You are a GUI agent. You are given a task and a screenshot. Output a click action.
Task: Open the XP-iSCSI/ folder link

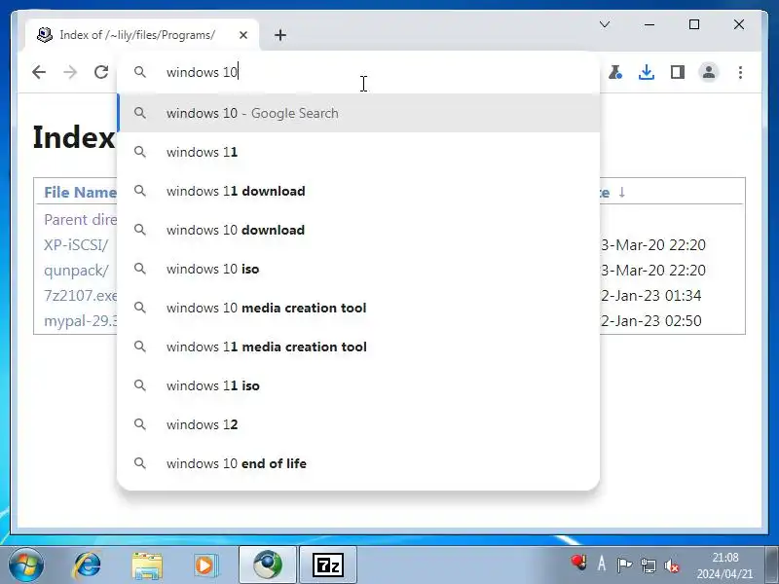(x=76, y=245)
